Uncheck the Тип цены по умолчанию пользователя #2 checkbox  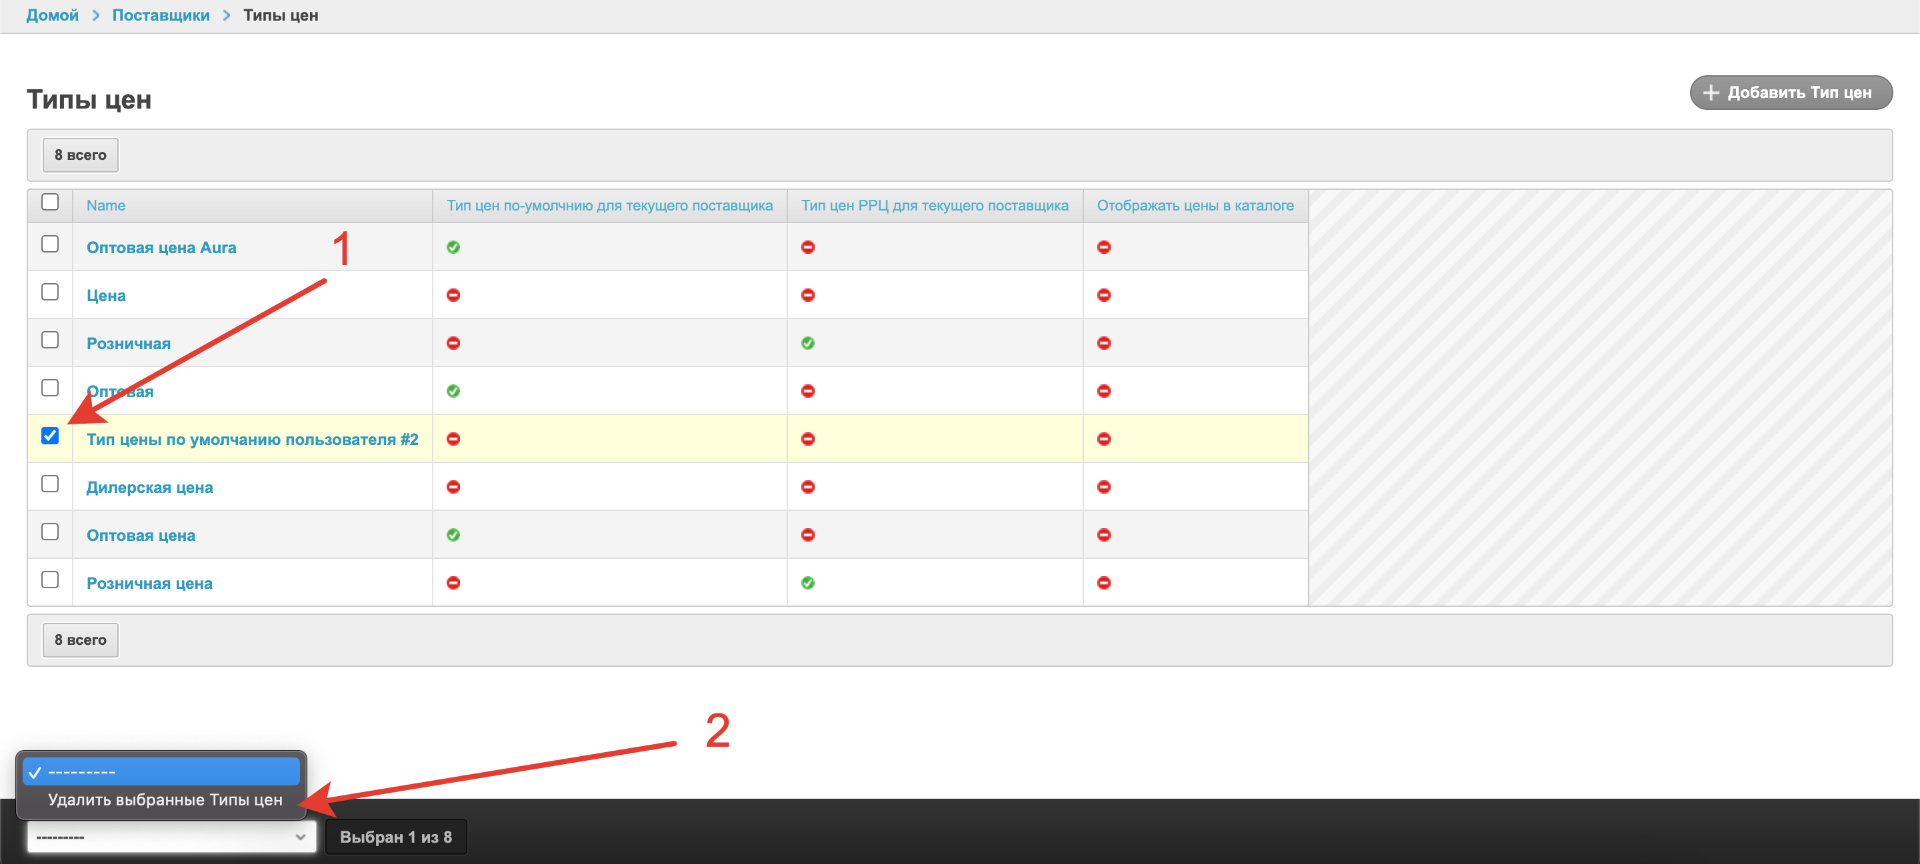(50, 436)
